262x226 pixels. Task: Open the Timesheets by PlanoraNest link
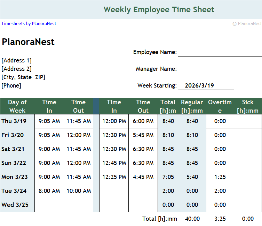point(29,24)
